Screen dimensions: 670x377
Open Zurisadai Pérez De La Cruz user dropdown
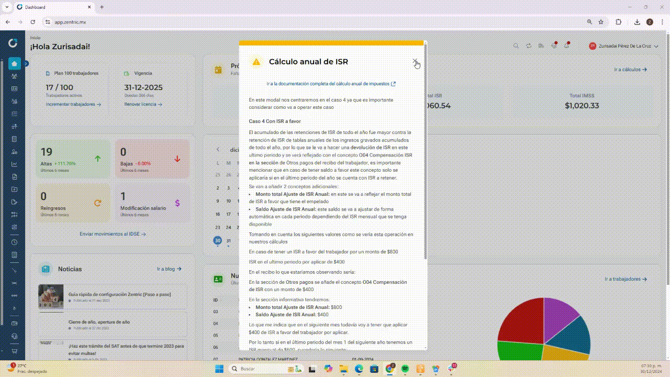pos(624,46)
